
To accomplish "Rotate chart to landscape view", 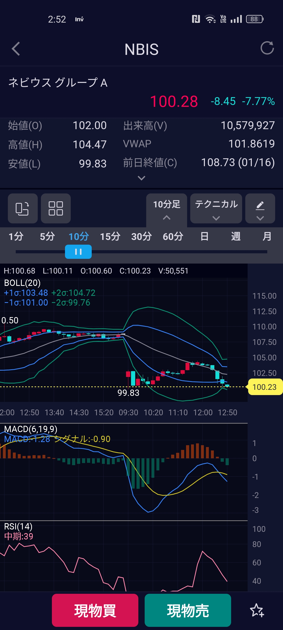I will click(x=23, y=208).
